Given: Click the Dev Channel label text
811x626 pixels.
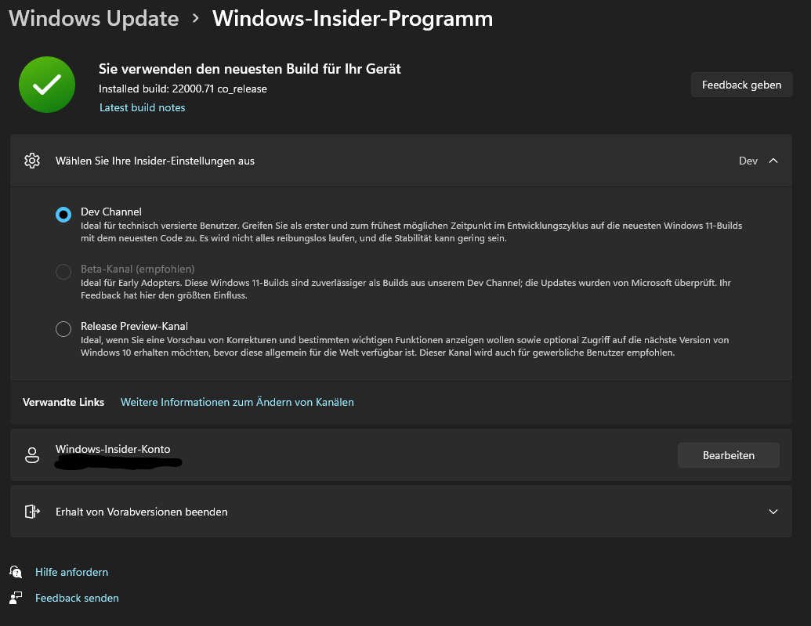Looking at the screenshot, I should 110,212.
